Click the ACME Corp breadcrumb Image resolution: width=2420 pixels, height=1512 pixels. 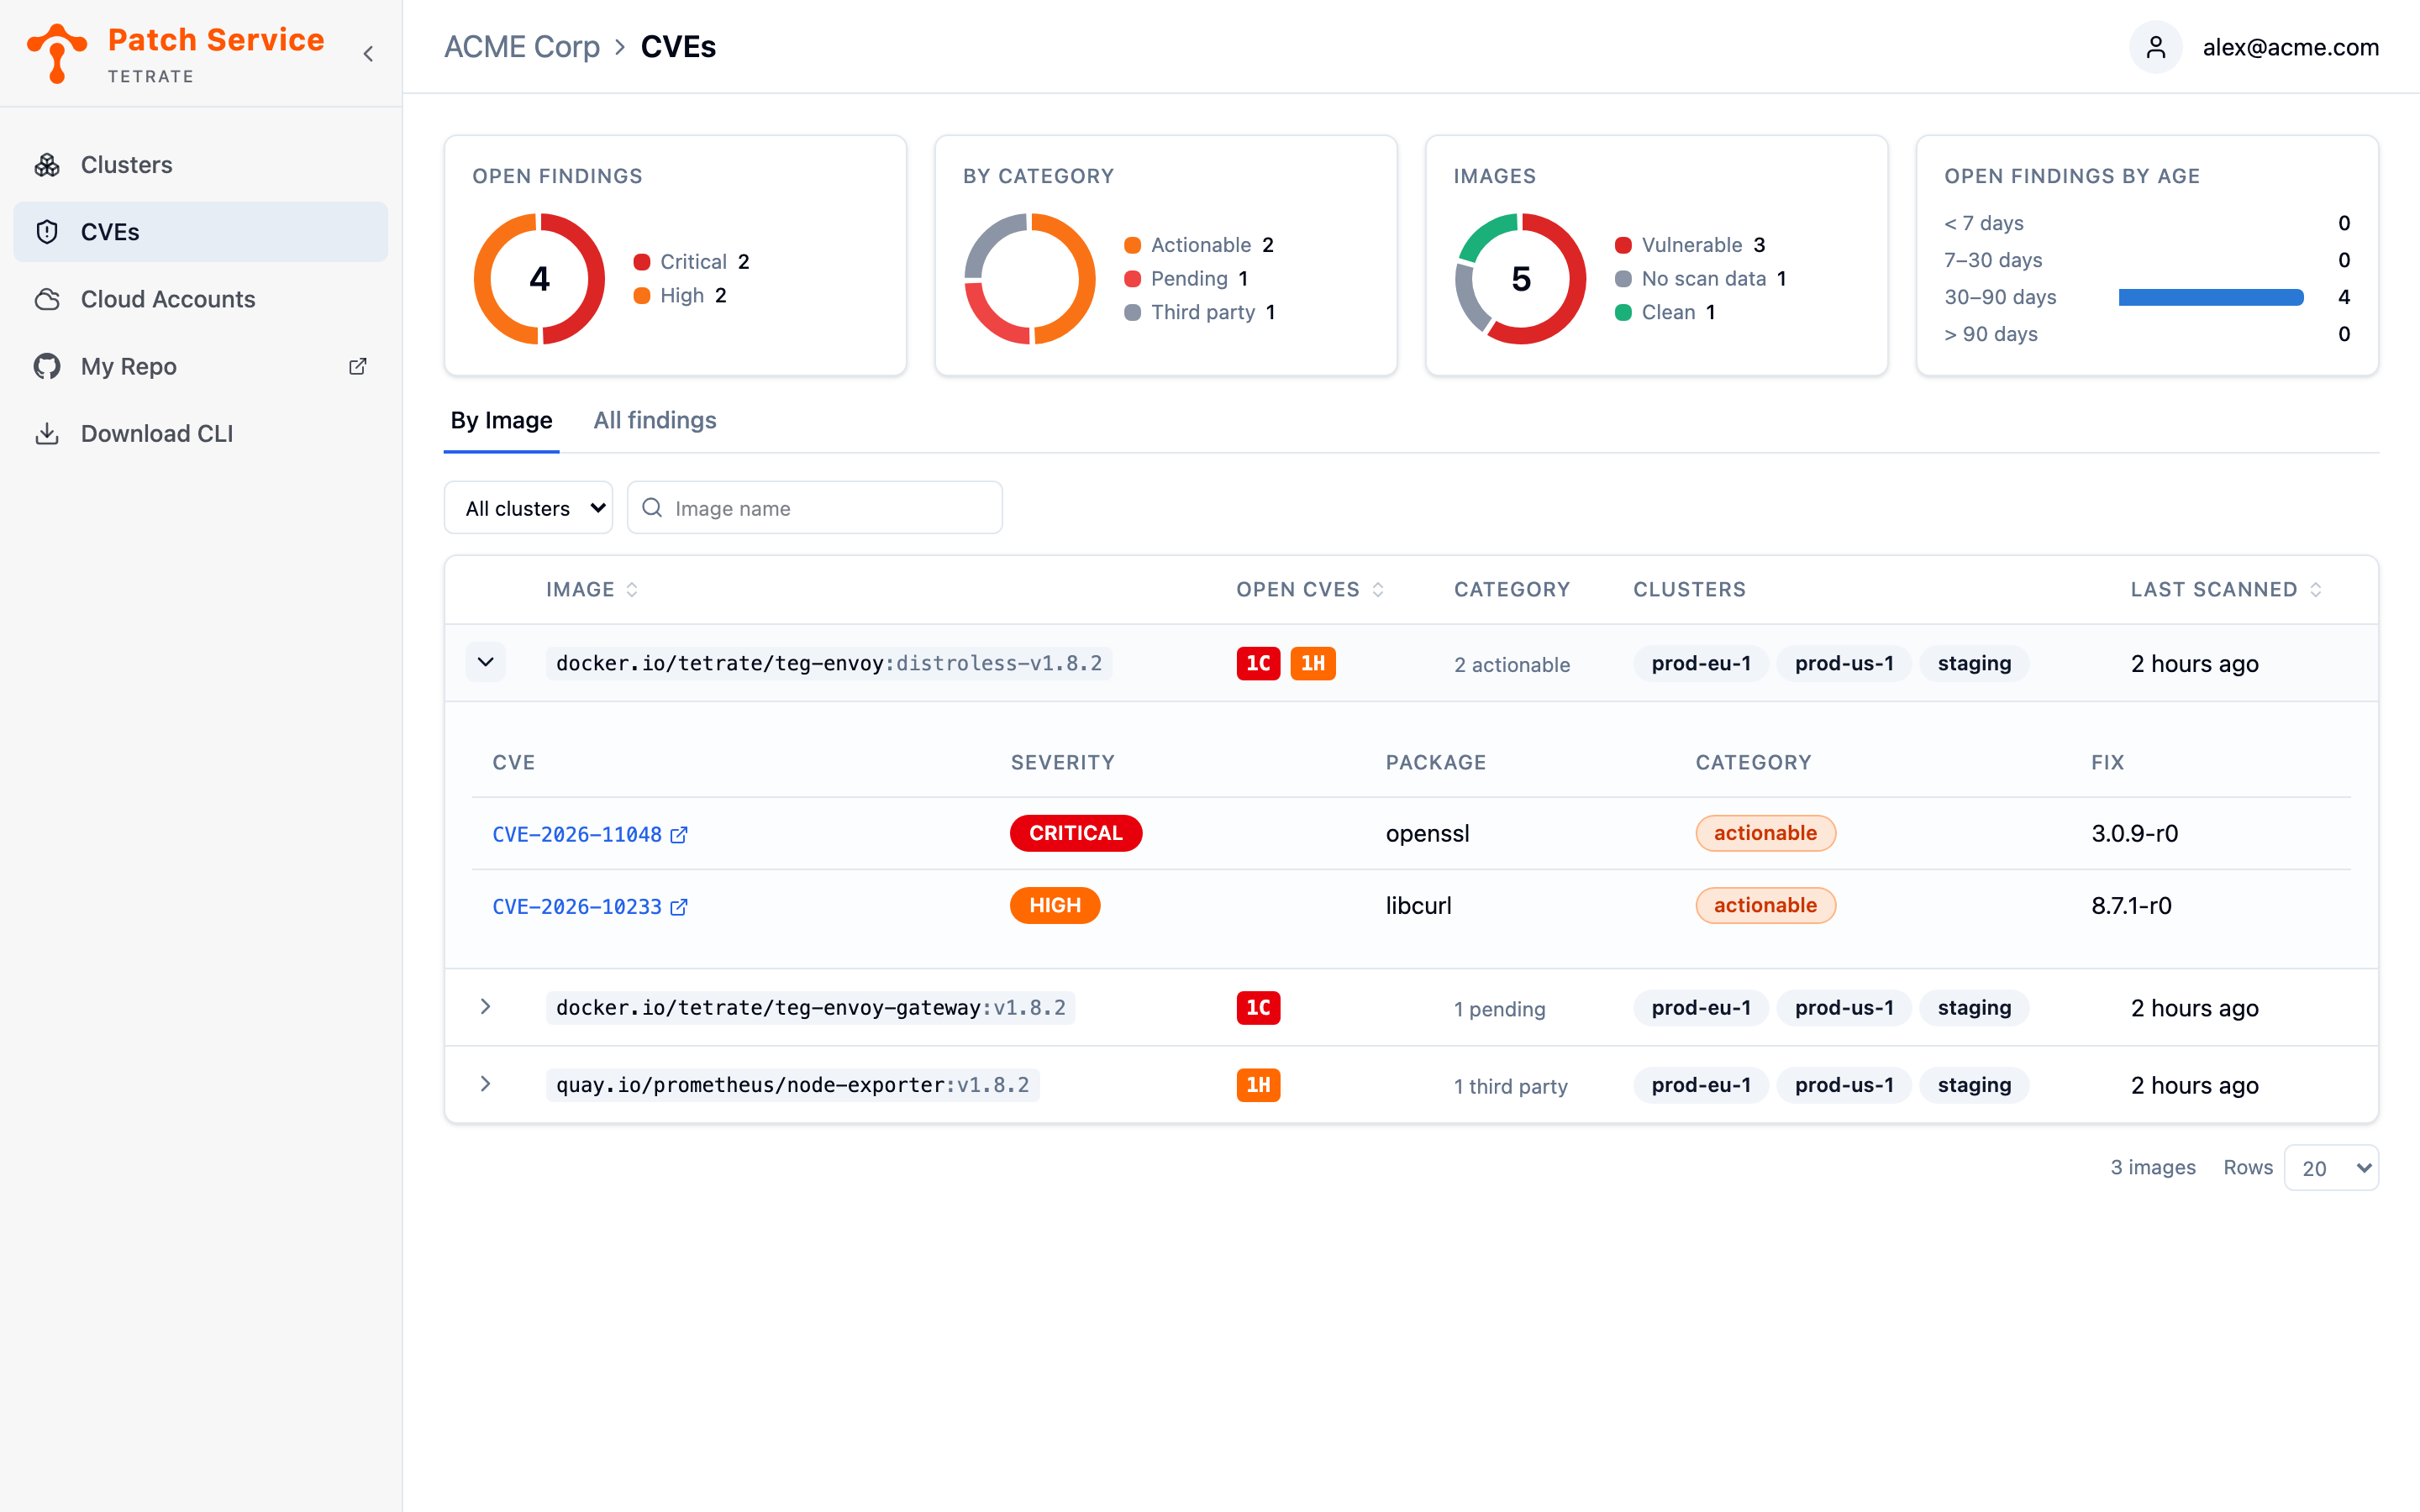click(x=522, y=47)
